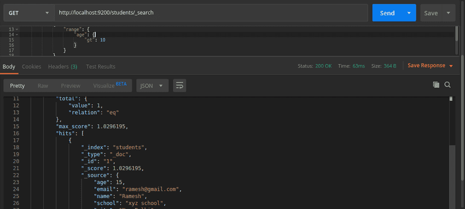Screen dimensions: 465x209
Task: Select the Pretty view
Action: 17,86
